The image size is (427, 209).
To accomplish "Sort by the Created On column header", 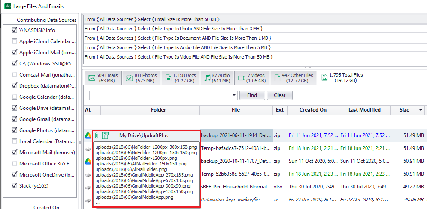I will point(313,110).
